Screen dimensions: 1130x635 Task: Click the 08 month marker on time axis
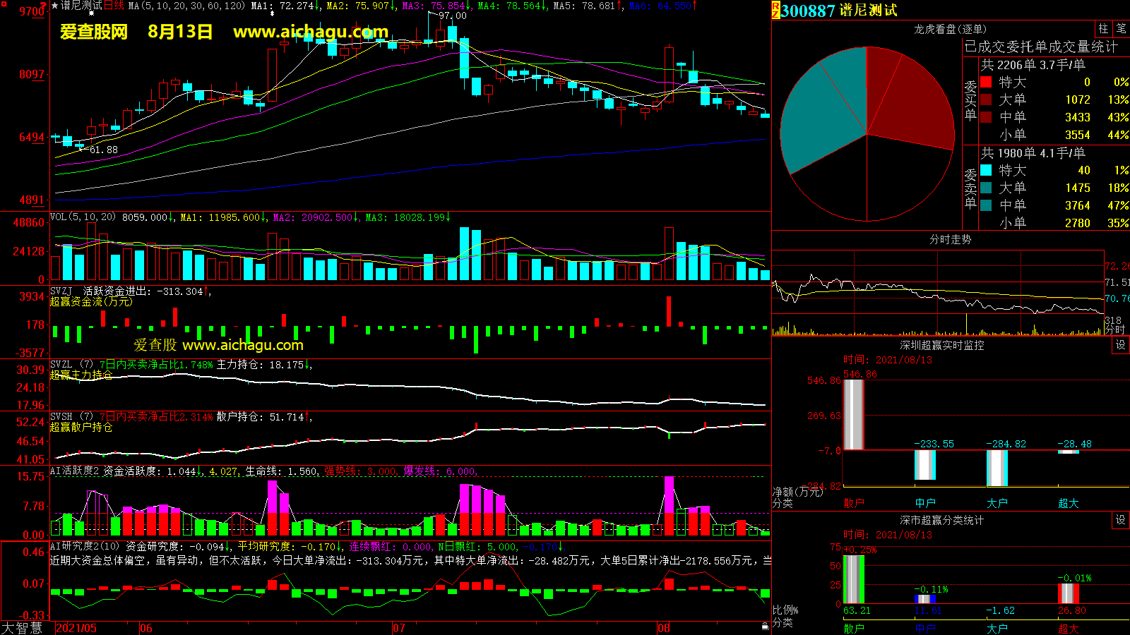coord(663,628)
